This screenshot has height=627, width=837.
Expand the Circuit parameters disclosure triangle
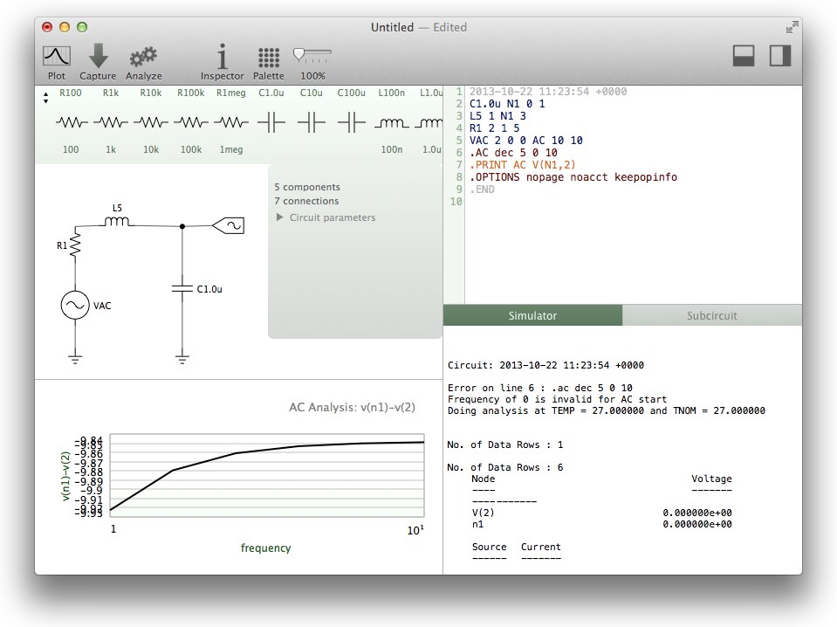[x=279, y=217]
